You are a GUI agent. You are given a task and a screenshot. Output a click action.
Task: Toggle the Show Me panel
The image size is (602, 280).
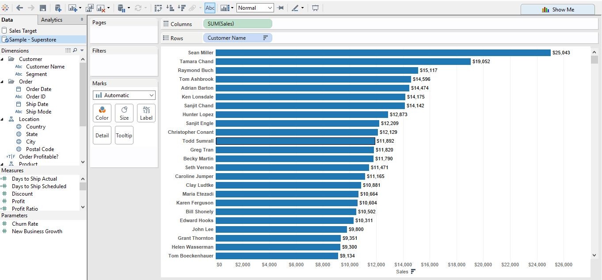pos(558,9)
